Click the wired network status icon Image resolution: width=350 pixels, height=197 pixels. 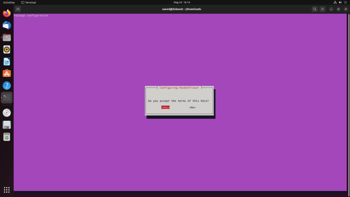[335, 2]
